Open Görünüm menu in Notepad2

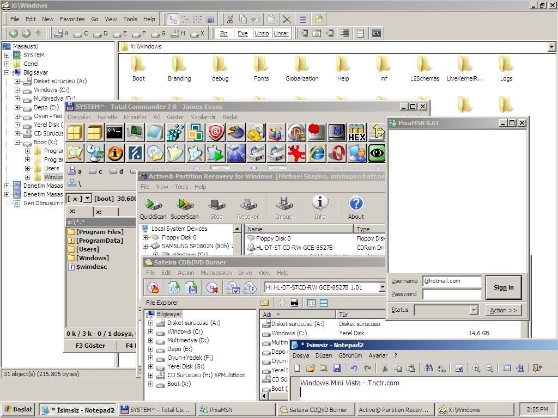350,355
